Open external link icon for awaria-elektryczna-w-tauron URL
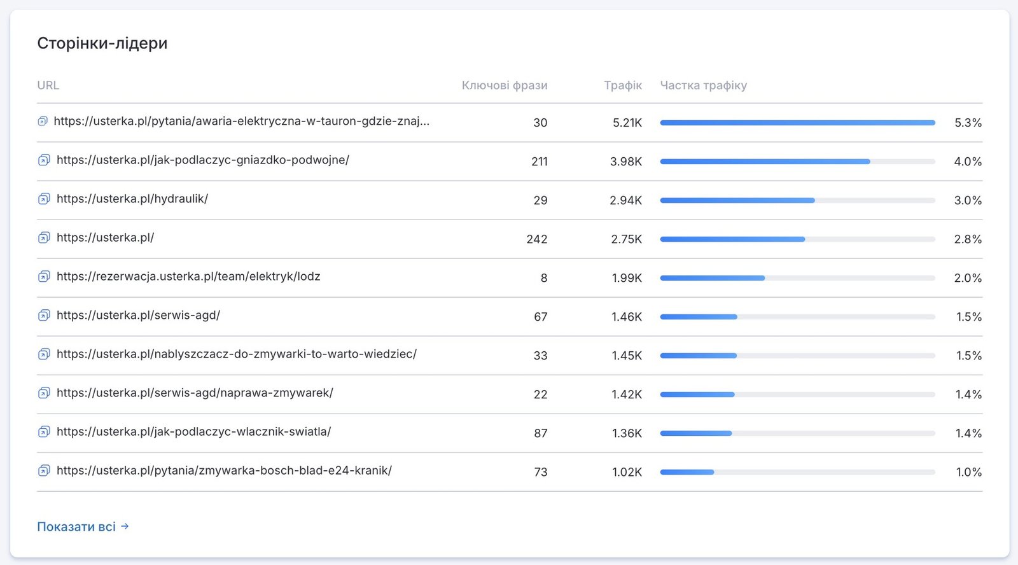1018x565 pixels. (x=43, y=121)
